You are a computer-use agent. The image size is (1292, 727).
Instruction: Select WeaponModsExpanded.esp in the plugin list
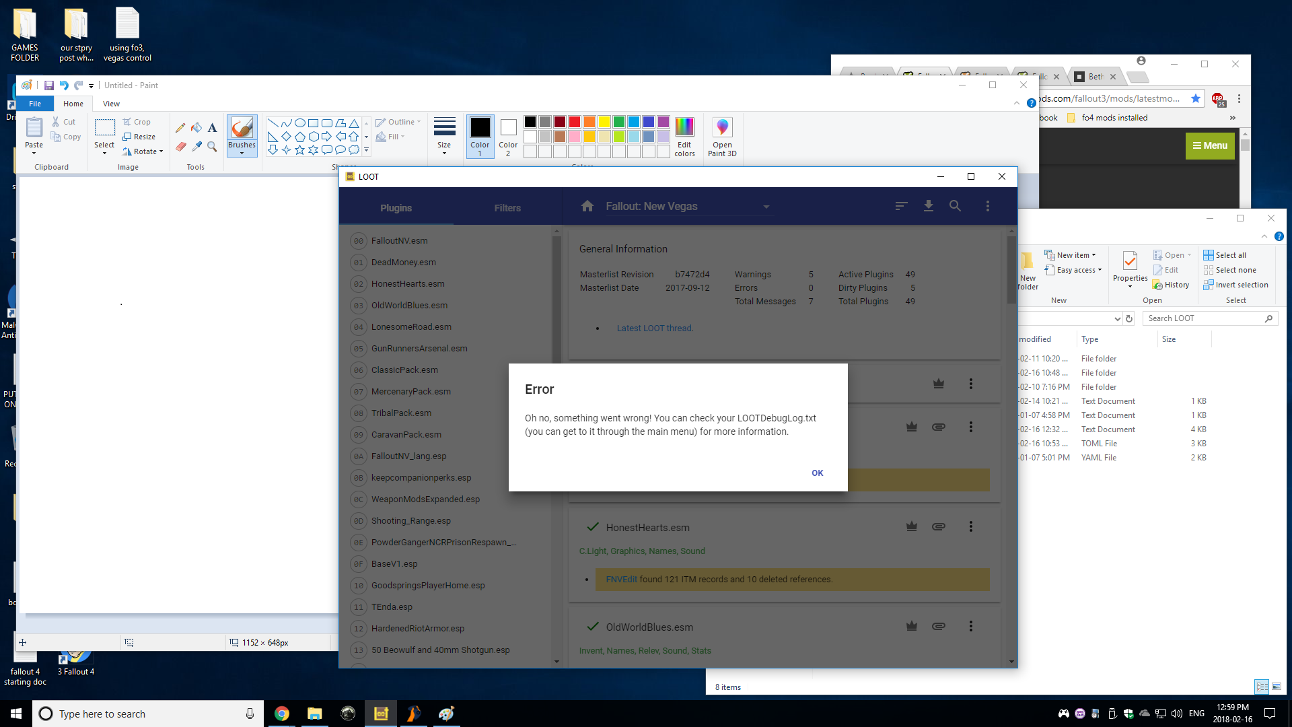(x=425, y=499)
